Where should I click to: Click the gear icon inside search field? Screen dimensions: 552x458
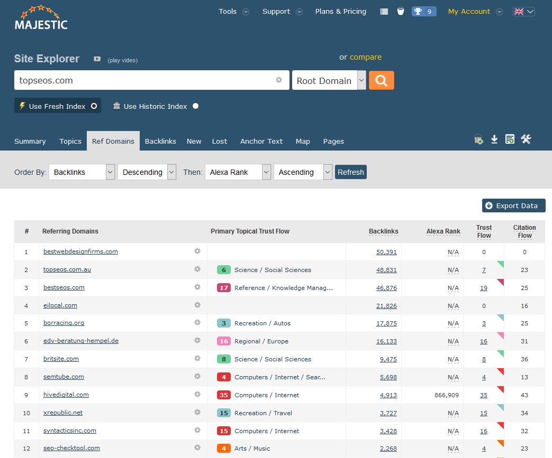point(279,80)
